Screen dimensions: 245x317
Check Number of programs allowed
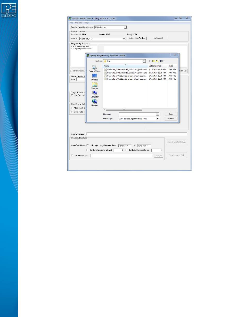click(88, 150)
